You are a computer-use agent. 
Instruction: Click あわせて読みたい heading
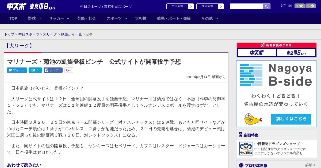[x=24, y=165]
